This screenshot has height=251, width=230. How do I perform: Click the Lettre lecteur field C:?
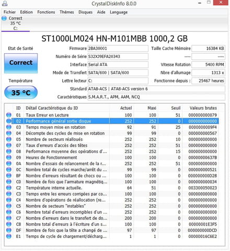[x=118, y=81]
